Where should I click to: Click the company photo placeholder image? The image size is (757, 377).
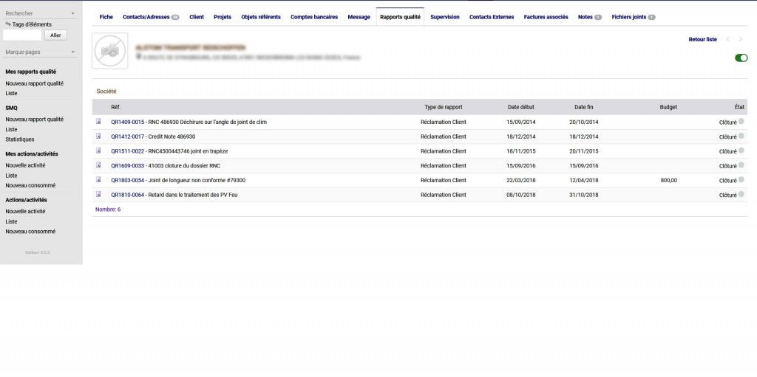coord(110,51)
